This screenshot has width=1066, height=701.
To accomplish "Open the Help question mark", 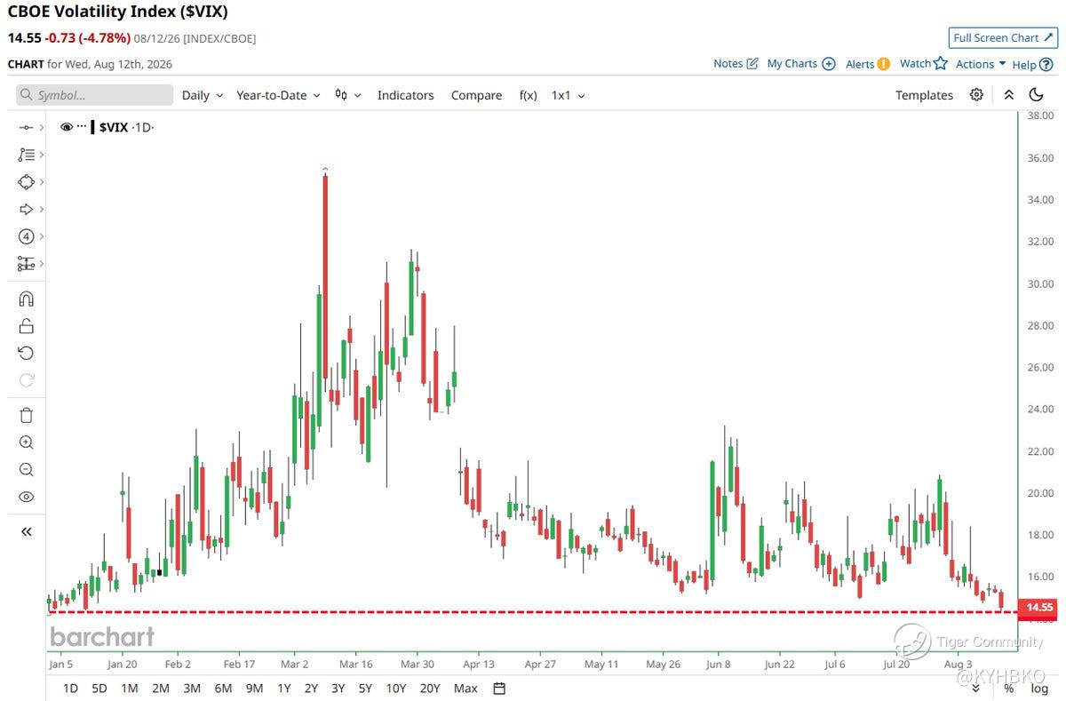I will click(x=1046, y=64).
